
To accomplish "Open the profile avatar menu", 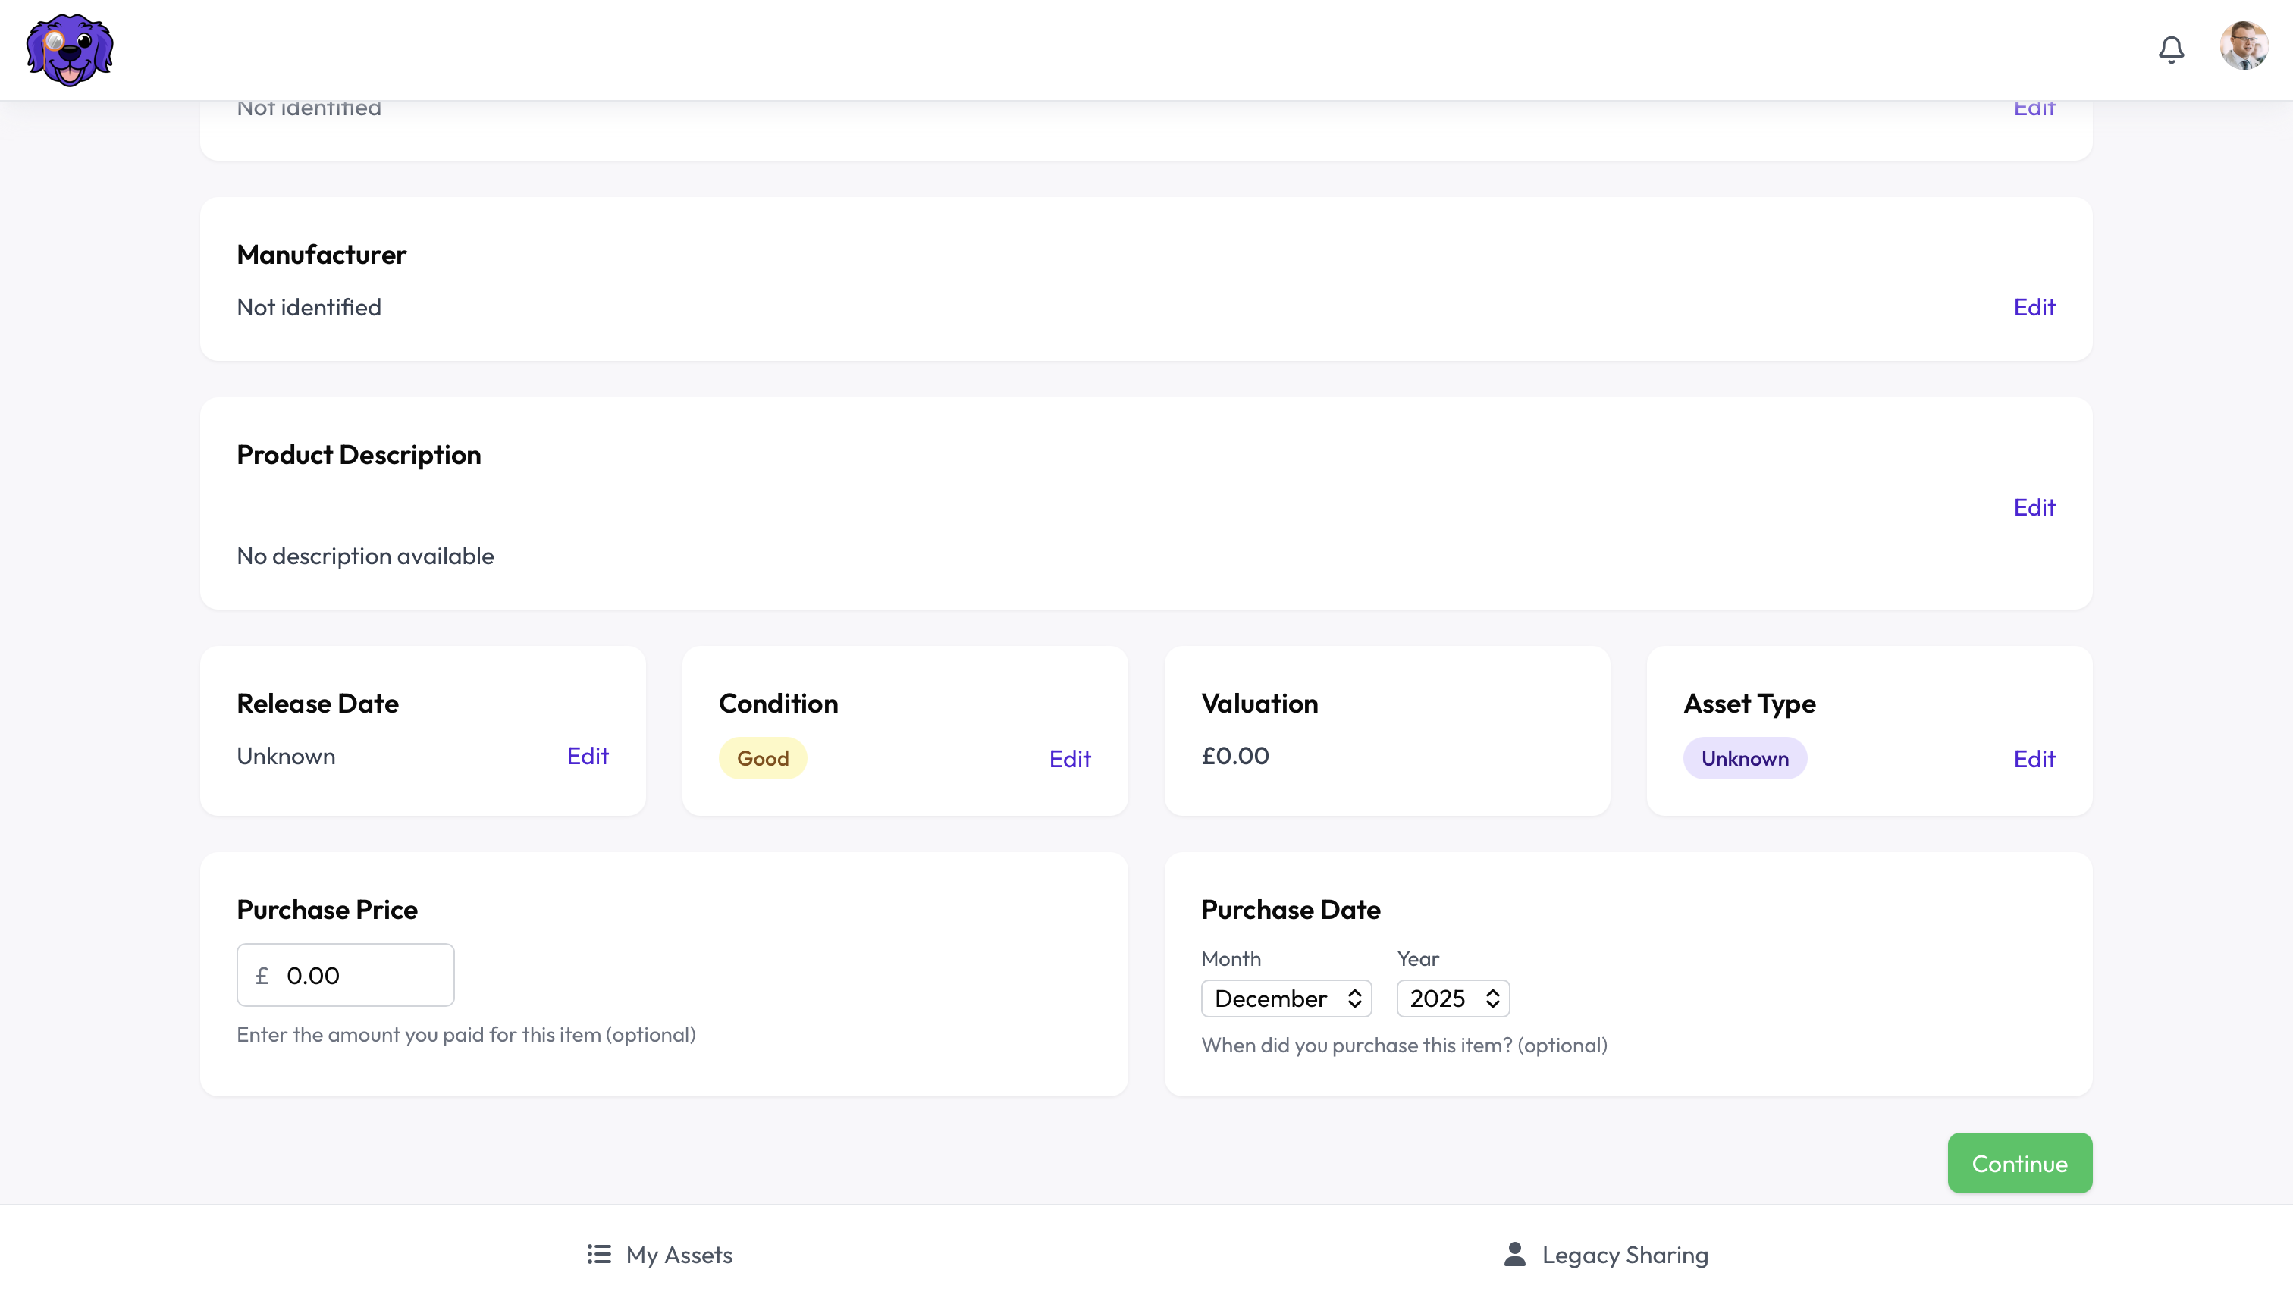I will click(2244, 45).
